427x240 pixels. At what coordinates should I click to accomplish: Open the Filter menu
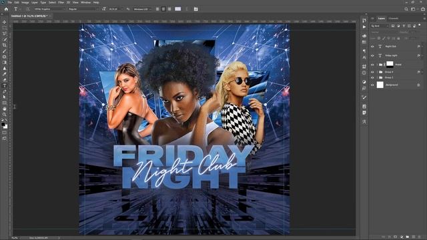tap(61, 3)
